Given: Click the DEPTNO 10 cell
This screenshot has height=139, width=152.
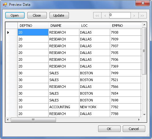Looking at the screenshot, I should [x=33, y=107].
